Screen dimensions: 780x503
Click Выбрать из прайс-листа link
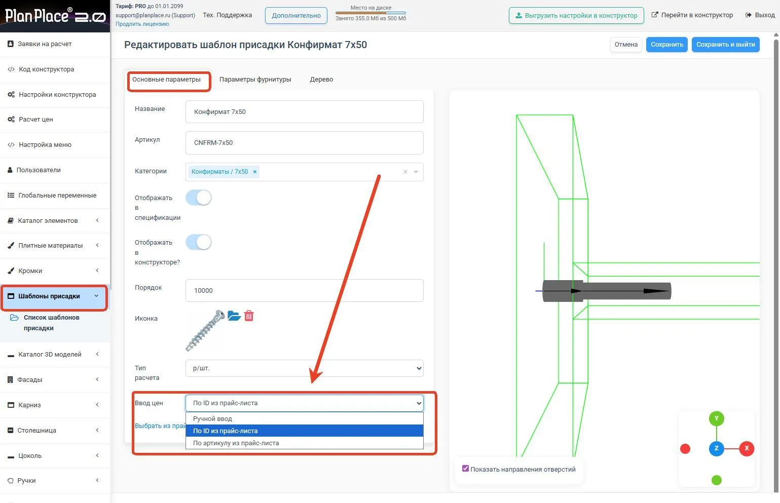(x=160, y=426)
